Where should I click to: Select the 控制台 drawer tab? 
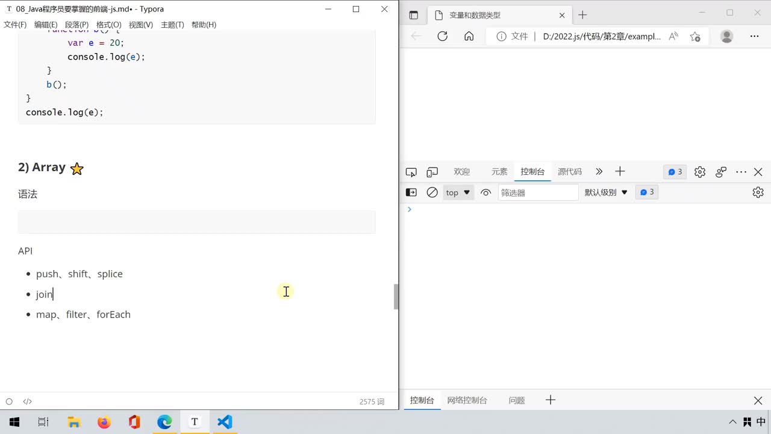coord(422,400)
